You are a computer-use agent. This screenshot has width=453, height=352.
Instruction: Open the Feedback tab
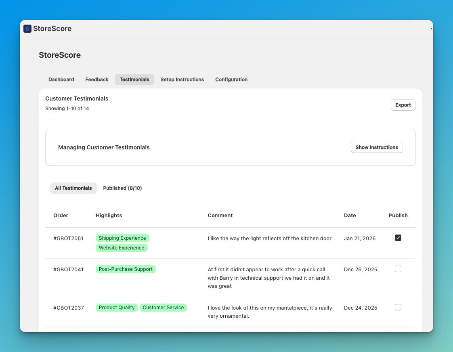click(96, 80)
